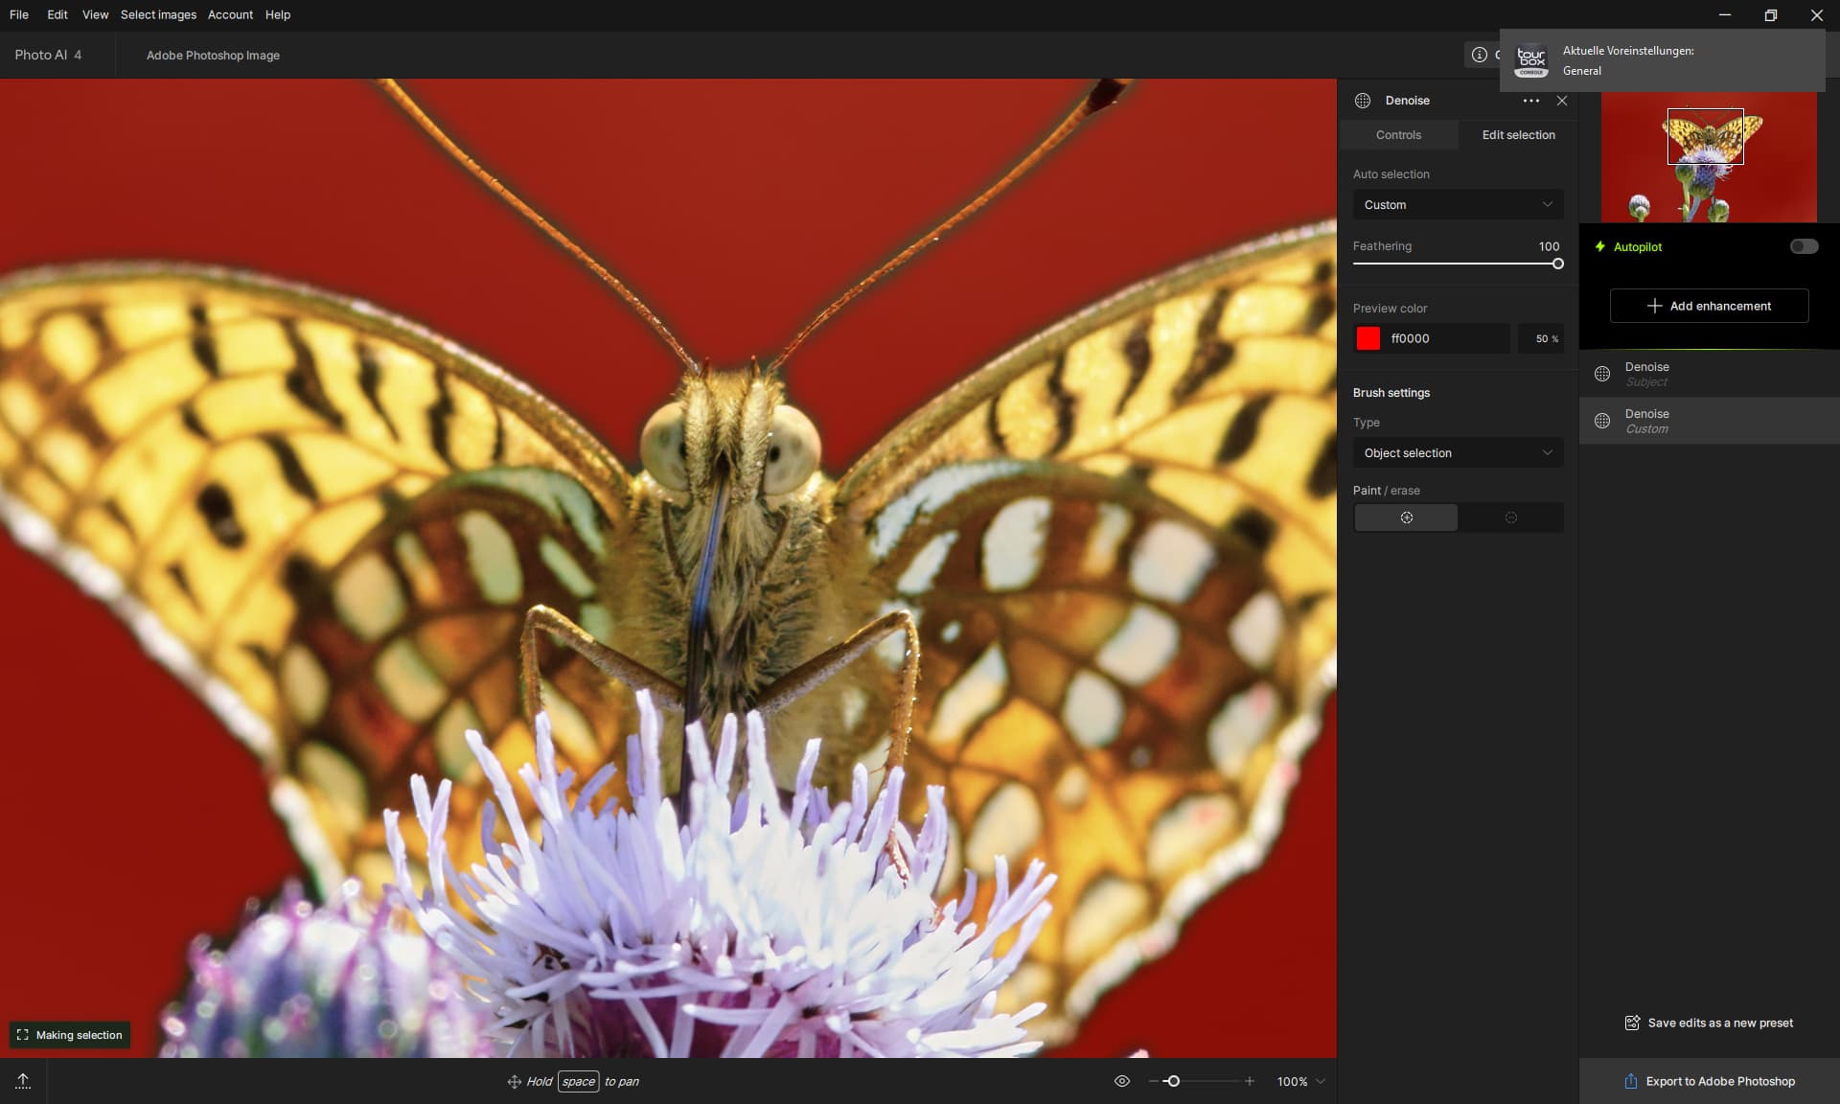
Task: Click Export to Adobe Photoshop button
Action: tap(1709, 1081)
